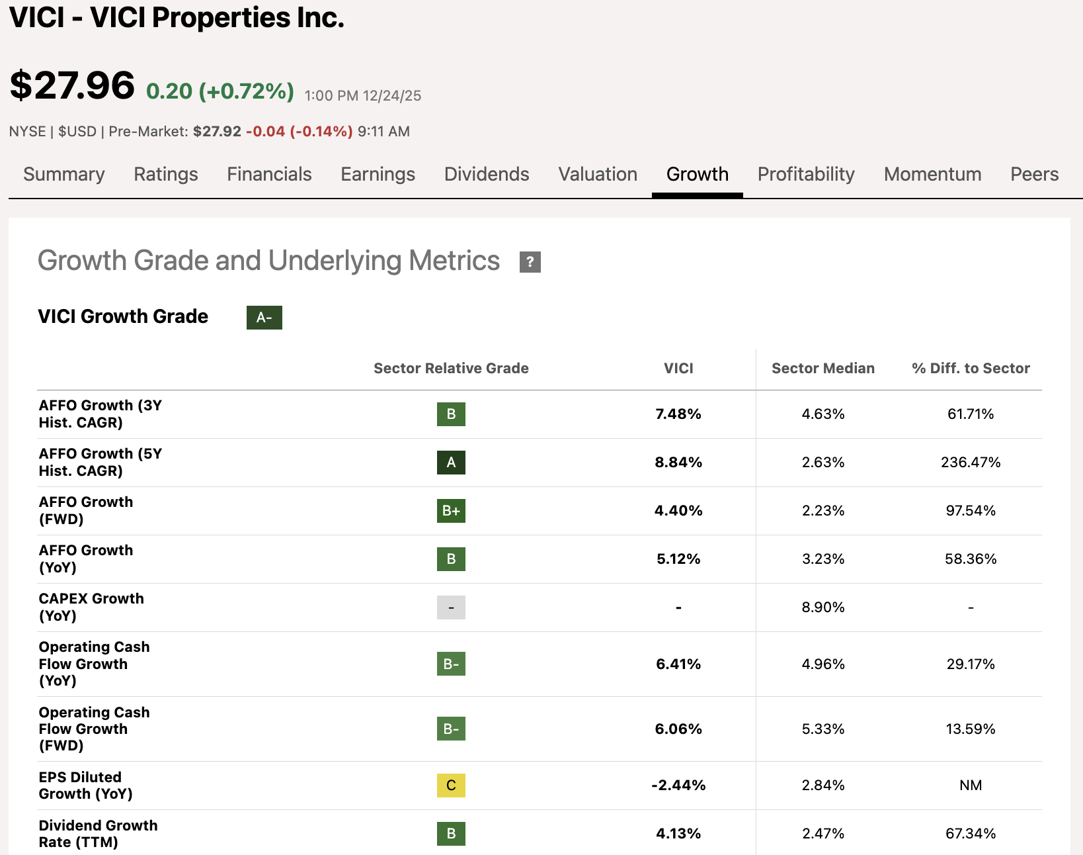Select the 67.34% diff to sector value
This screenshot has width=1083, height=855.
pyautogui.click(x=971, y=834)
